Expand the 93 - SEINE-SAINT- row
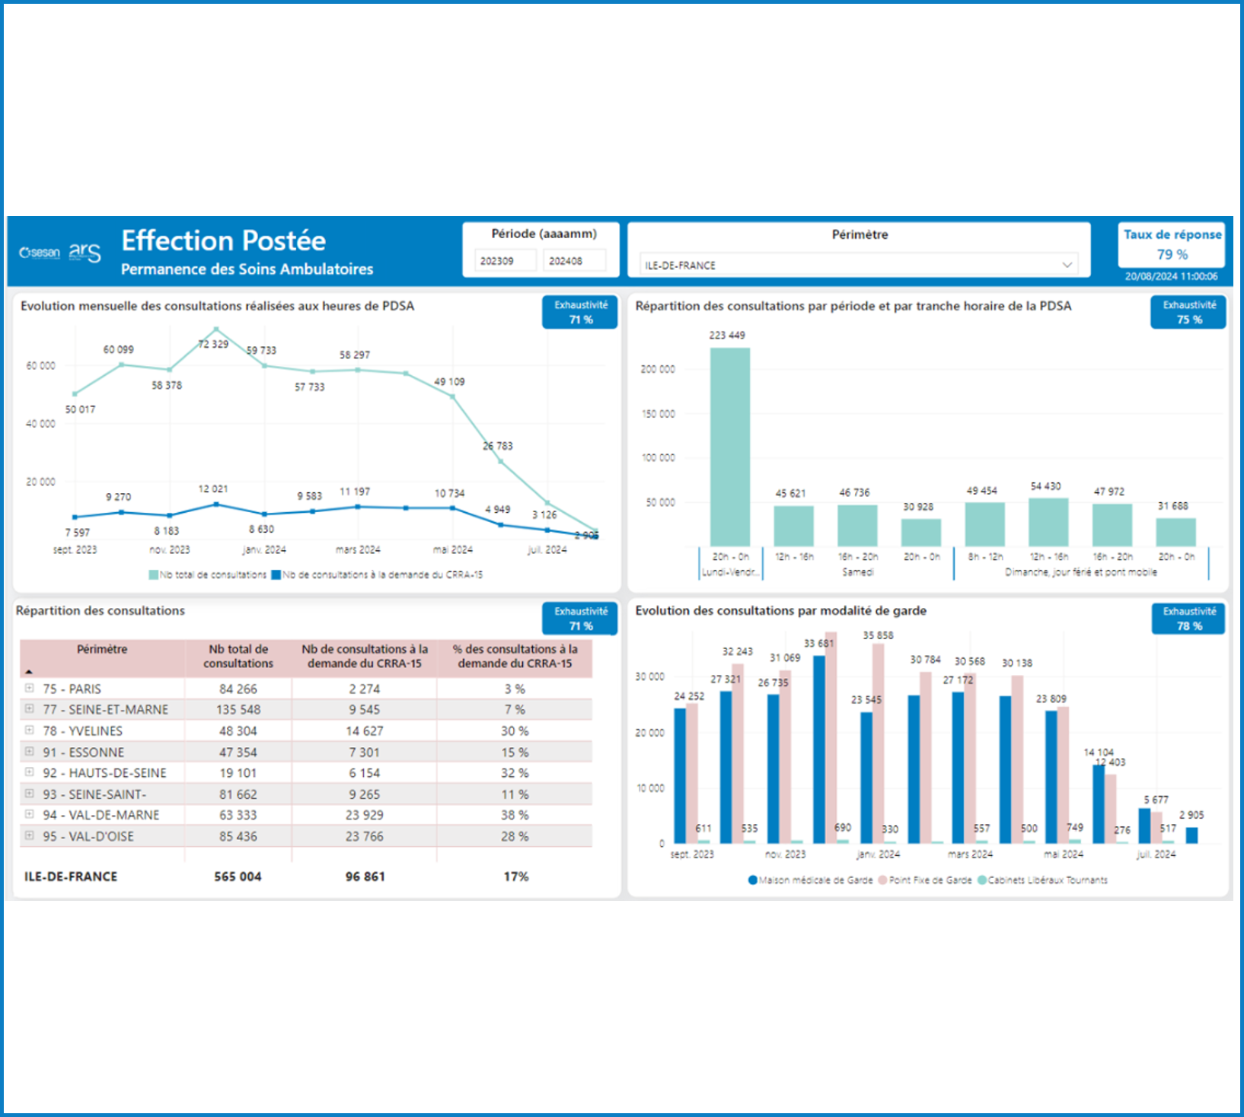The width and height of the screenshot is (1244, 1117). tap(29, 793)
